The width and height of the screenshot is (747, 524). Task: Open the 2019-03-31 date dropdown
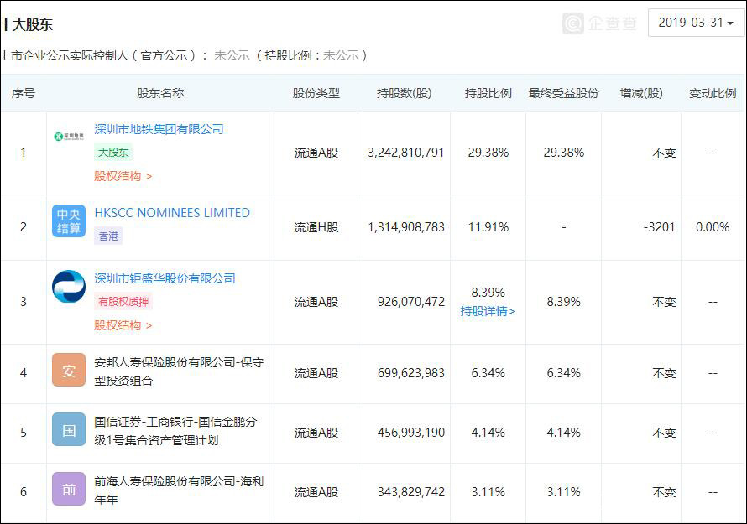(696, 23)
